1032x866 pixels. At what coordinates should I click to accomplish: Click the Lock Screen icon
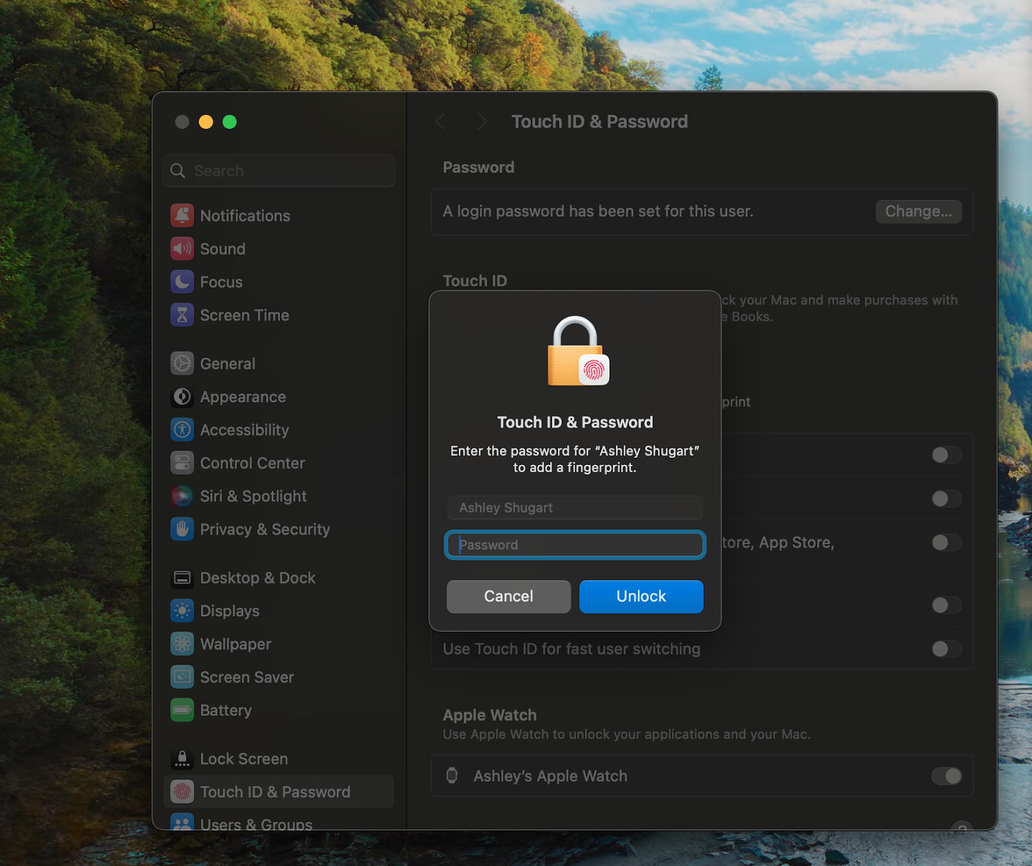(x=182, y=759)
